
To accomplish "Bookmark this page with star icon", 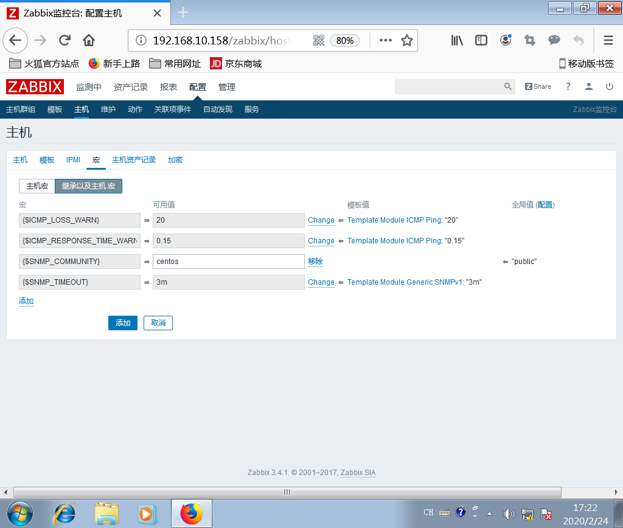I will pos(407,40).
